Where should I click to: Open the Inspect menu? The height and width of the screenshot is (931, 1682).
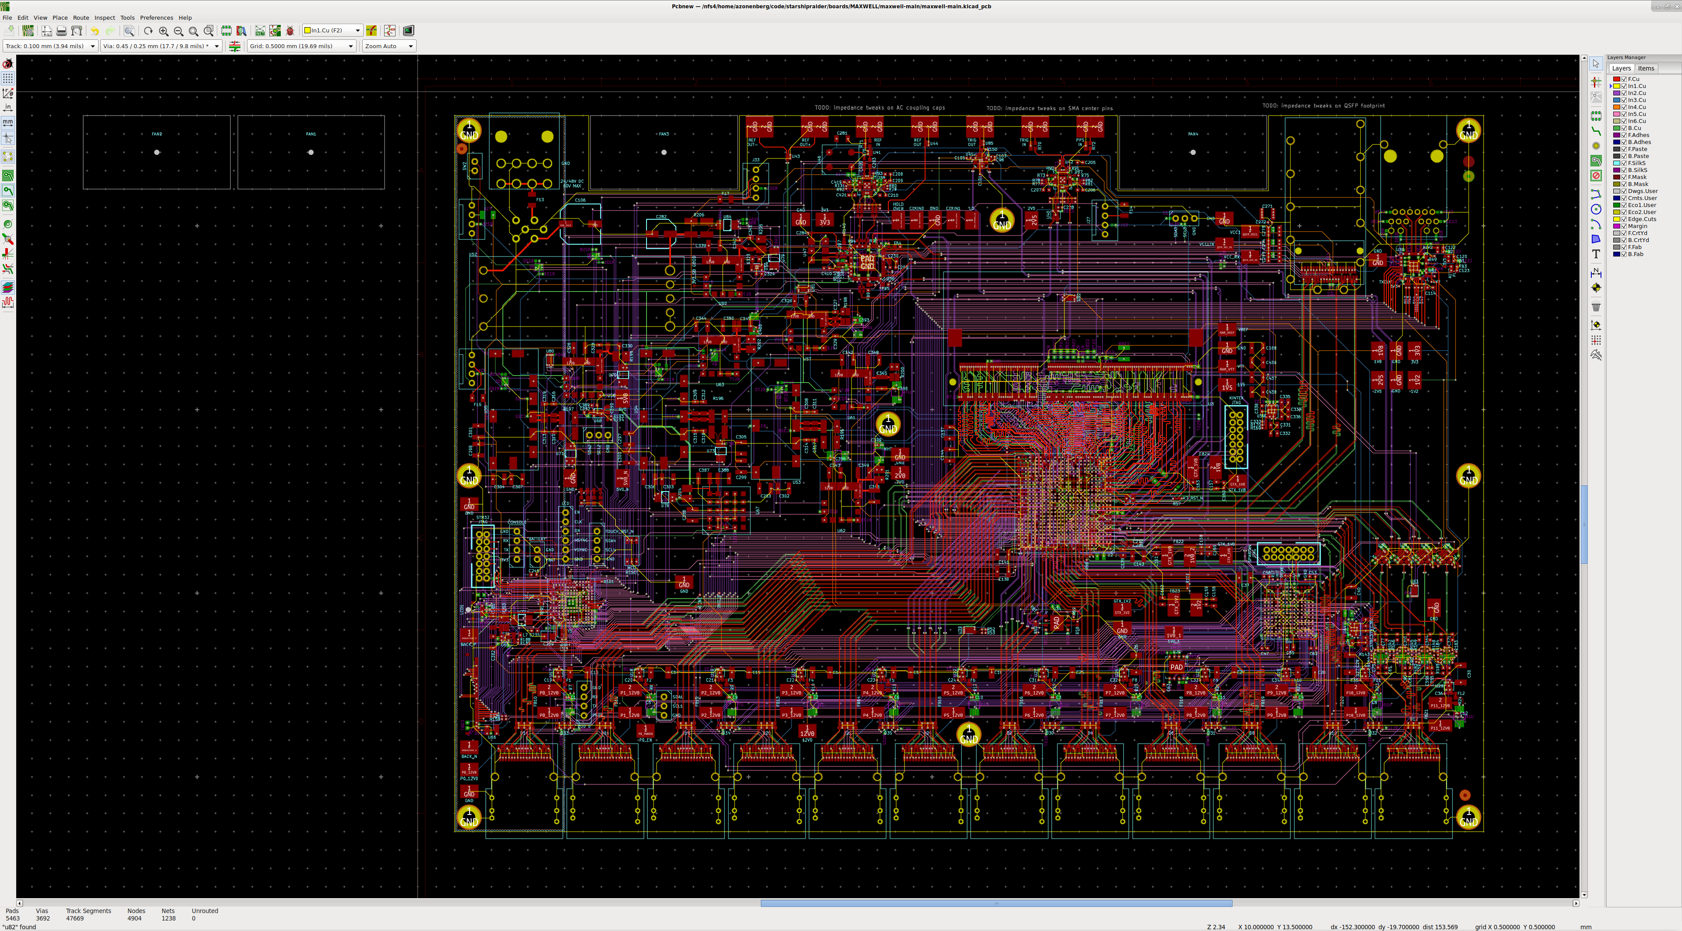coord(105,18)
